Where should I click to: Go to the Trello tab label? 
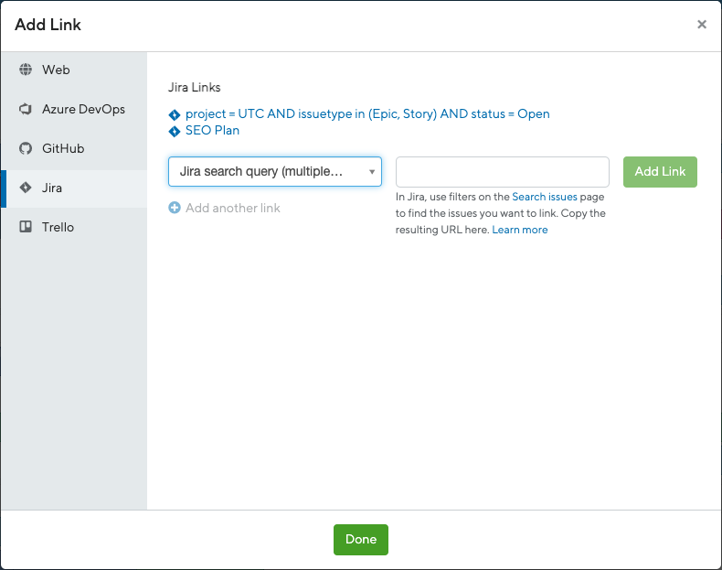[58, 227]
